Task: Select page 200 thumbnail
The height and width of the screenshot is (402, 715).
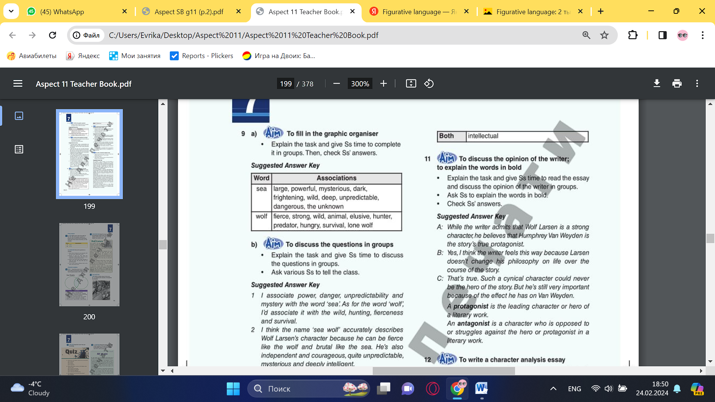Action: click(x=89, y=265)
